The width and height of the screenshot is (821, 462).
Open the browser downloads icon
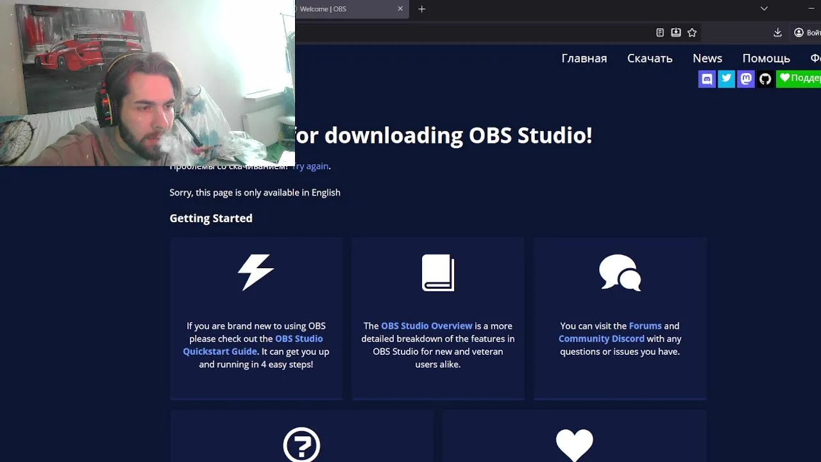(x=777, y=33)
